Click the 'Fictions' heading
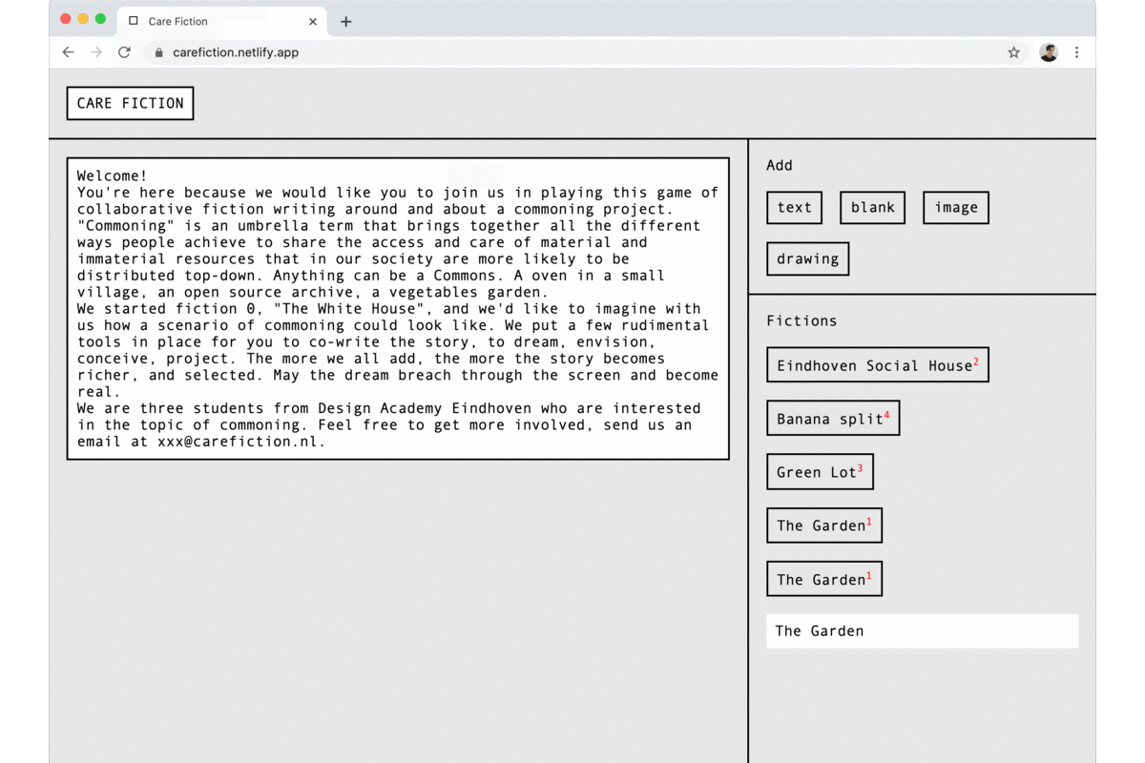 [x=801, y=320]
